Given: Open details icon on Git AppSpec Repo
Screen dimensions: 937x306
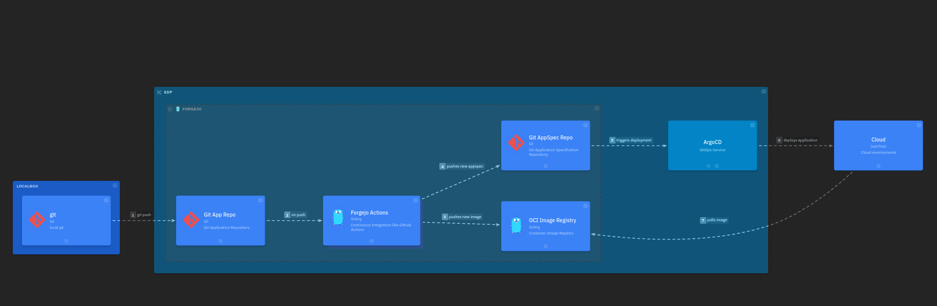Looking at the screenshot, I should point(586,125).
